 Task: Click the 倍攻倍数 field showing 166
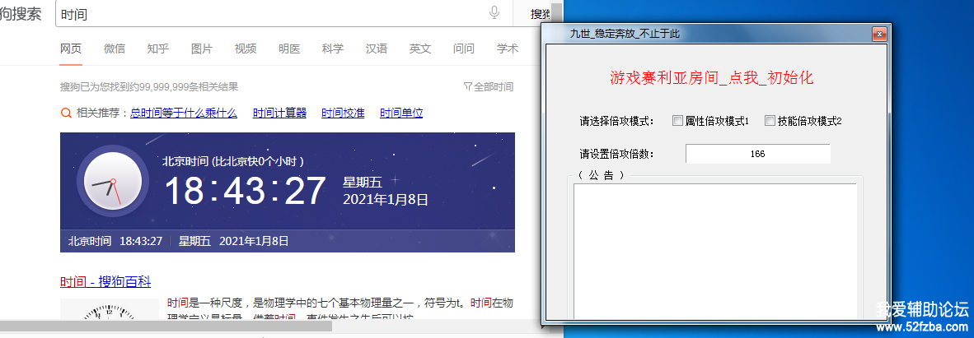tap(758, 154)
